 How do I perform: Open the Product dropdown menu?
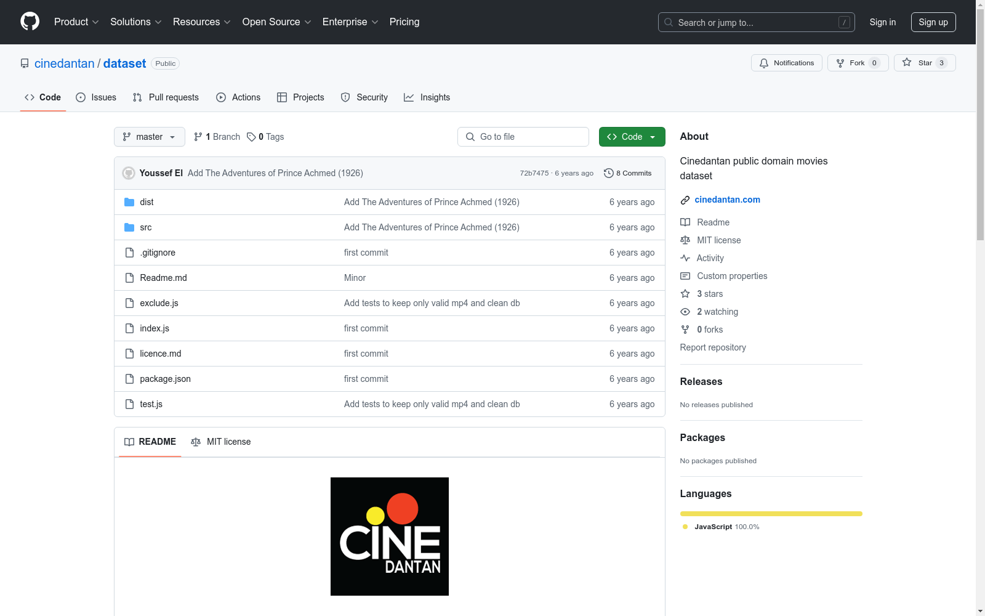coord(76,22)
